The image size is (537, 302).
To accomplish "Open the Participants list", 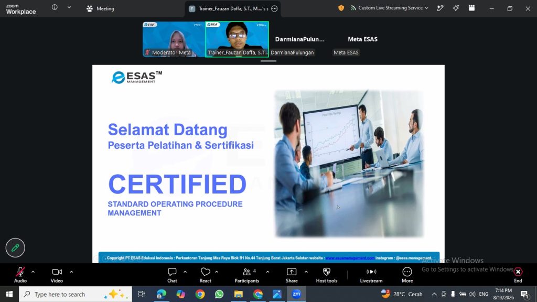I will pyautogui.click(x=246, y=275).
